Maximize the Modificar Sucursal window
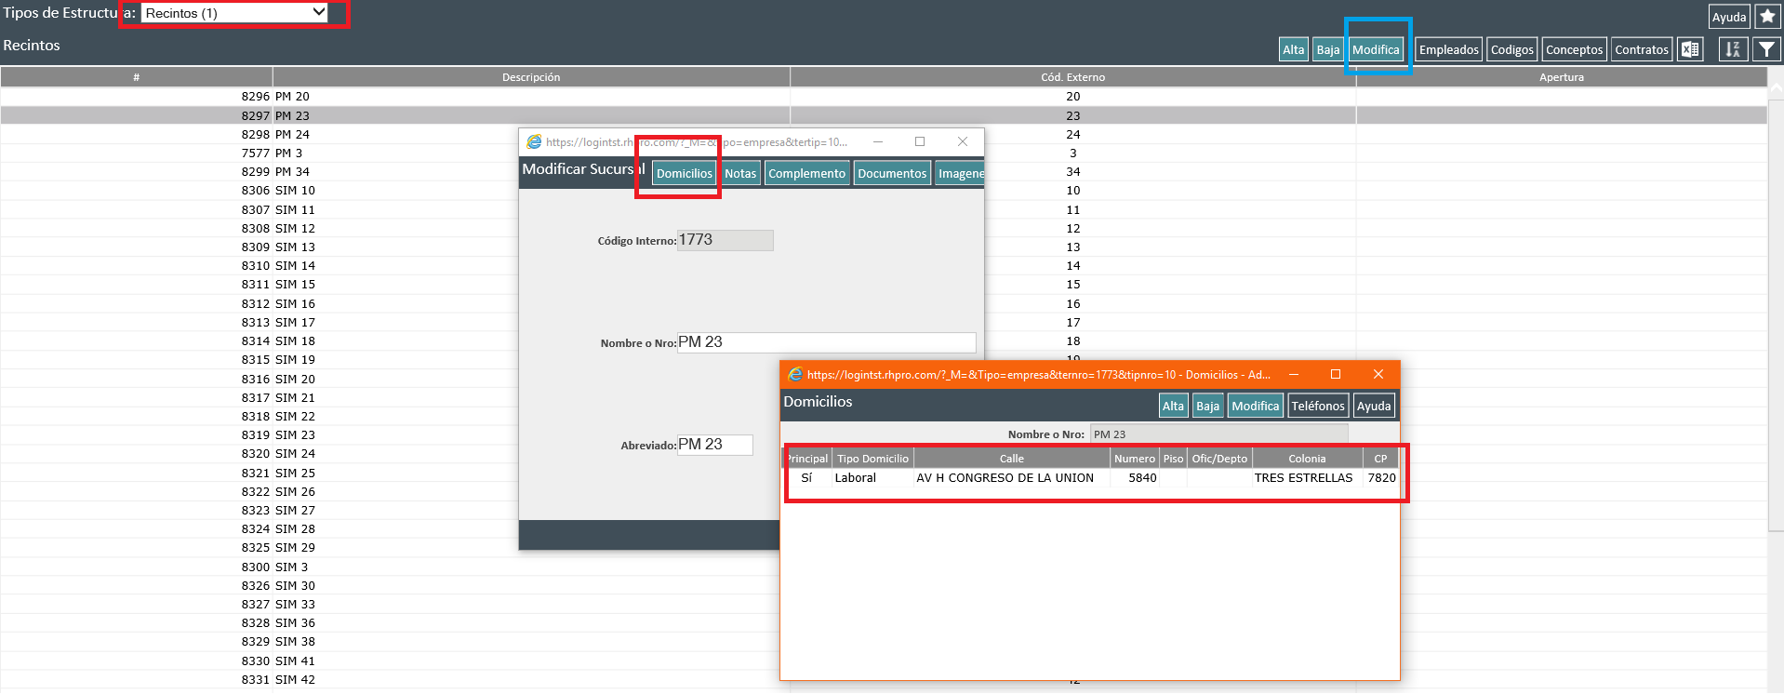The image size is (1784, 694). (x=919, y=141)
